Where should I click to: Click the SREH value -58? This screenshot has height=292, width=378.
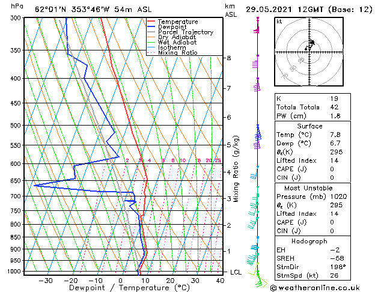(337, 258)
